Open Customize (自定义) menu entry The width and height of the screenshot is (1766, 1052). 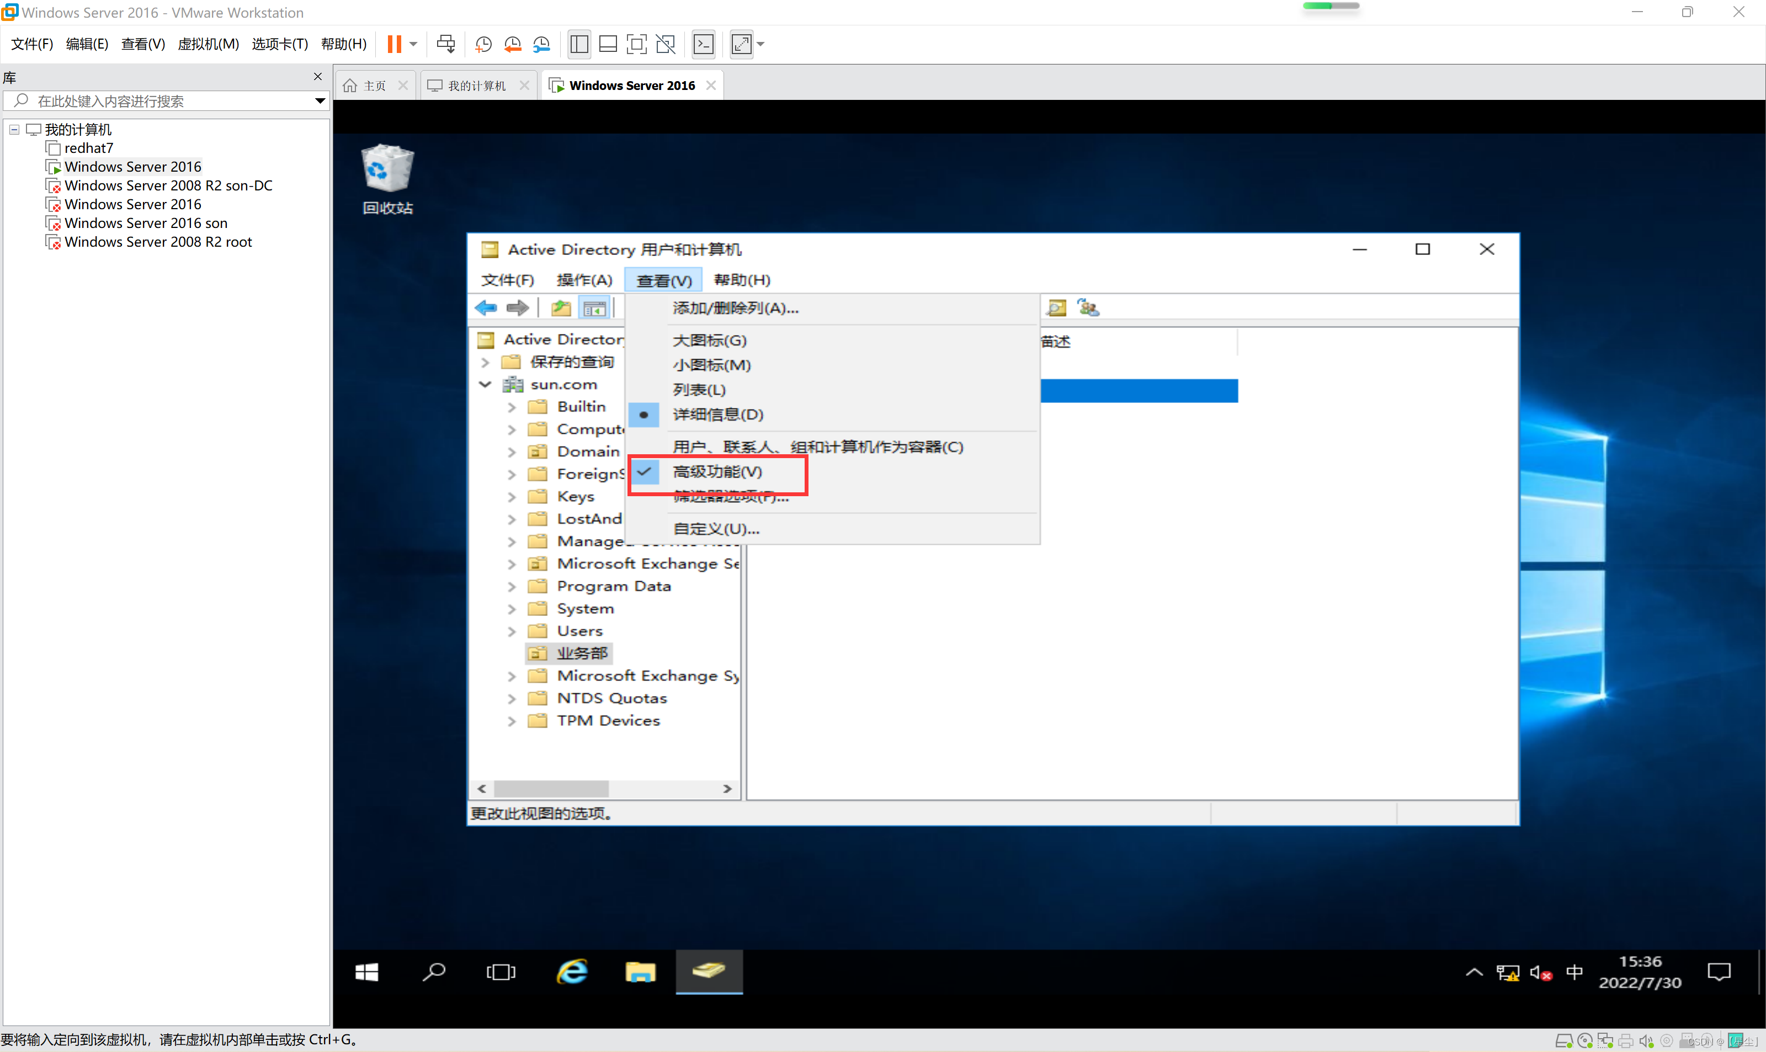pos(716,529)
